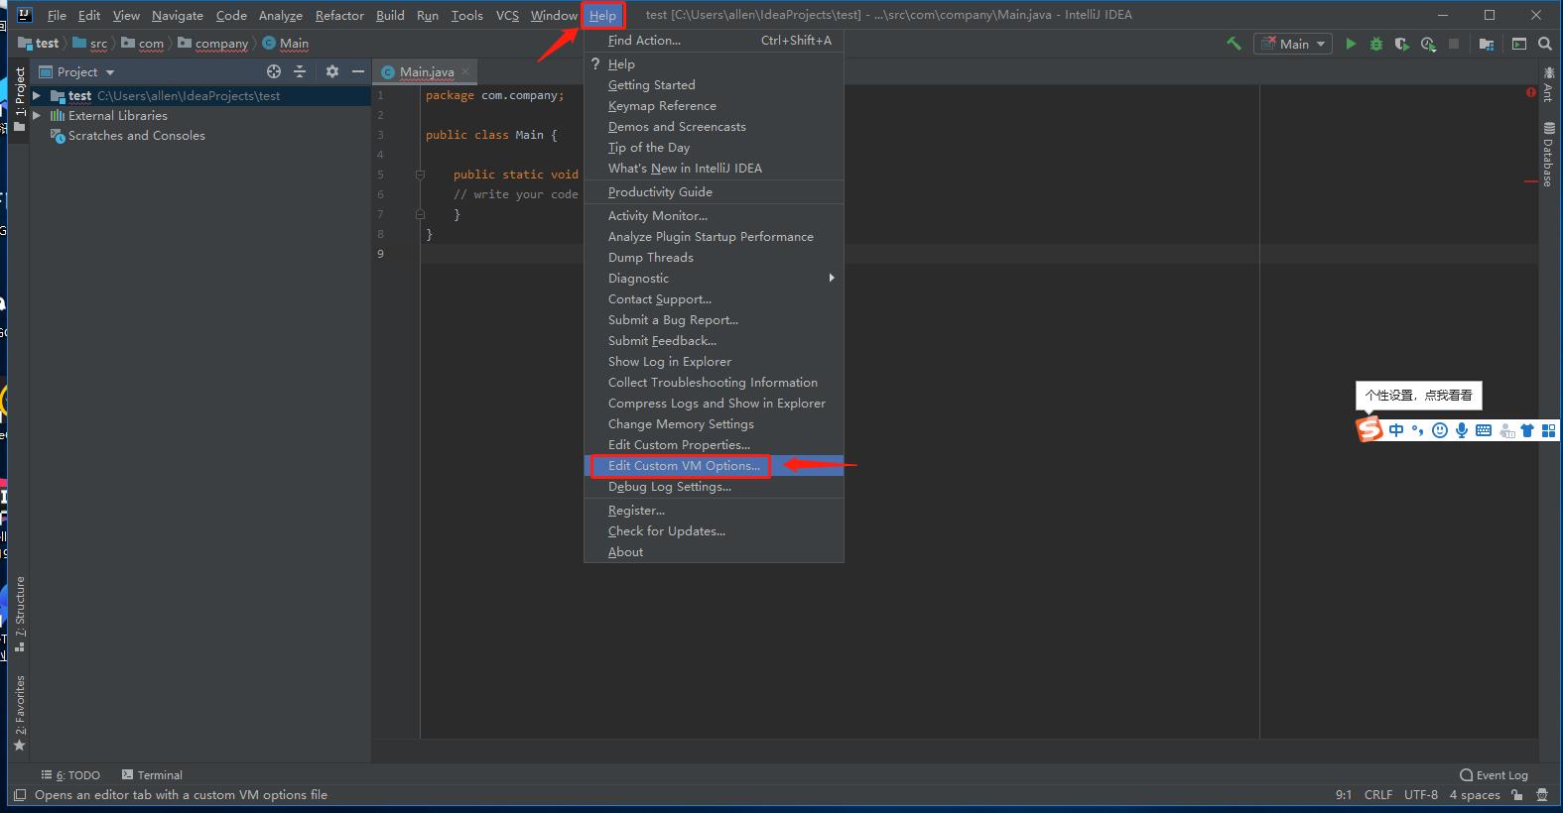
Task: Run Main with Coverage icon
Action: [x=1401, y=44]
